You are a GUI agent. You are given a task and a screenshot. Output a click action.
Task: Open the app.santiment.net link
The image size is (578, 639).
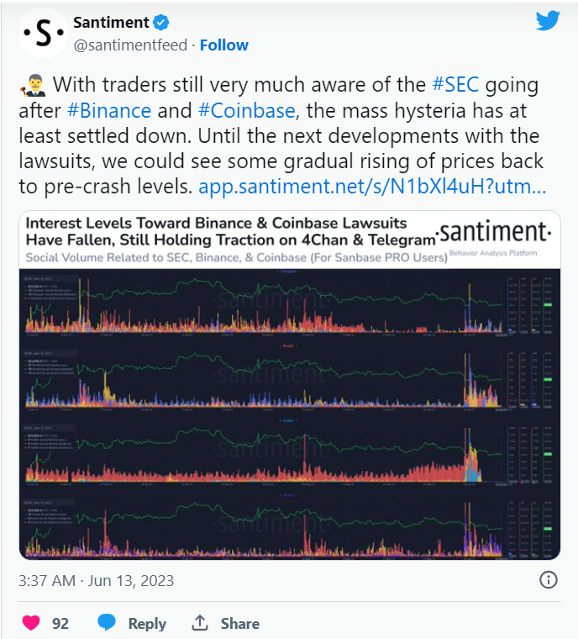coord(373,186)
